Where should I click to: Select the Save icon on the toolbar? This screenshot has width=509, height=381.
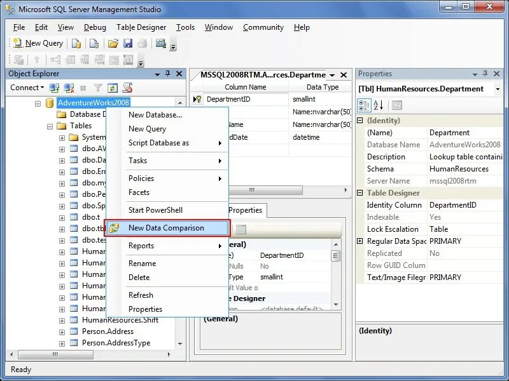[x=129, y=43]
